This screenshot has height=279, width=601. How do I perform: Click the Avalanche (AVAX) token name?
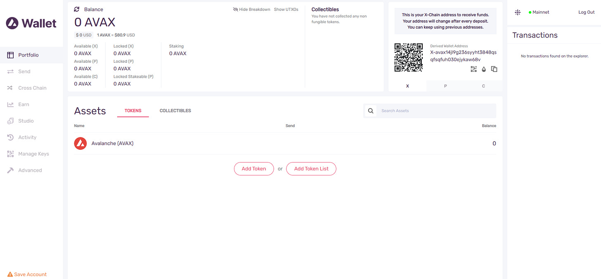[112, 144]
